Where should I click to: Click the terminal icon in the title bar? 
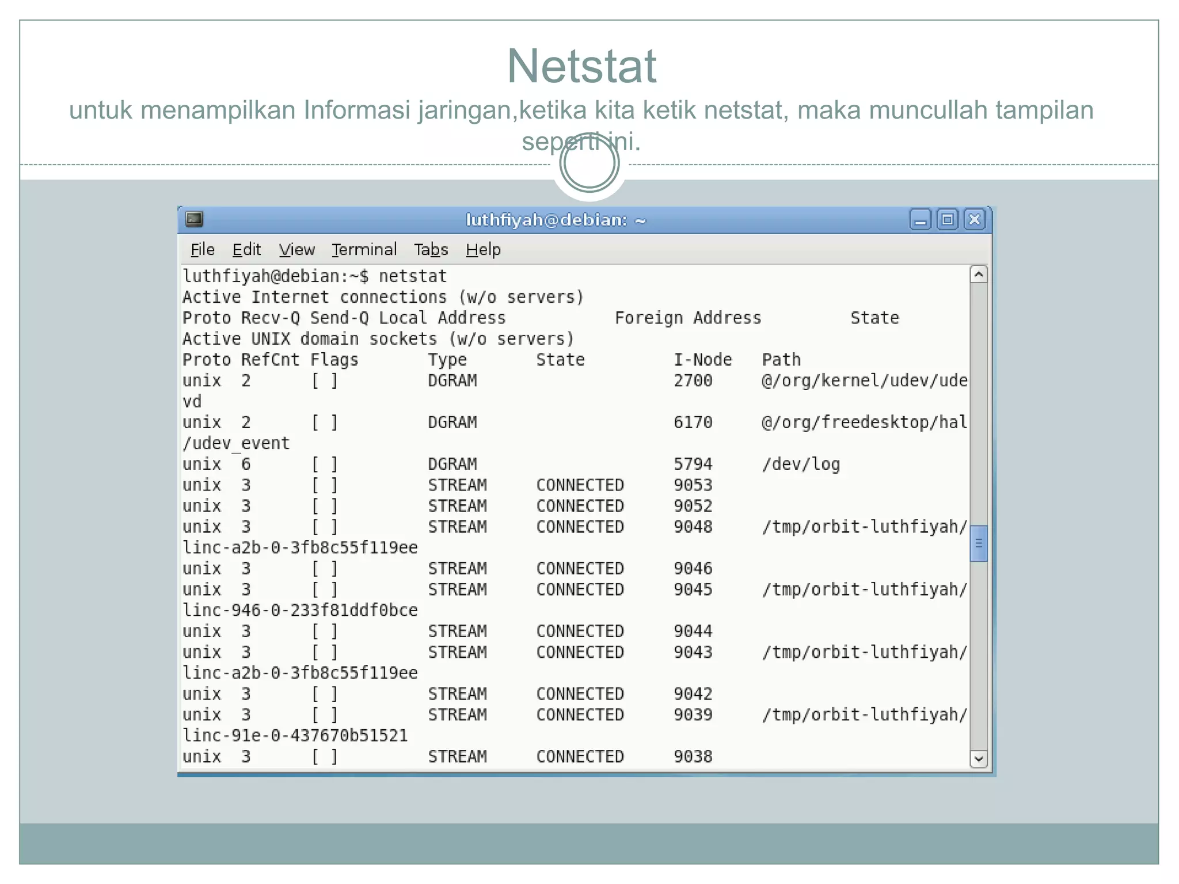click(x=194, y=219)
